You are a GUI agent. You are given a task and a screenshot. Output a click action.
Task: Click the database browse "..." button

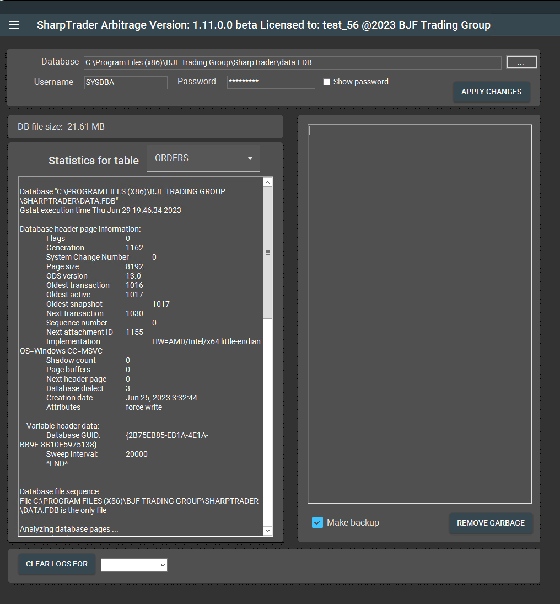pyautogui.click(x=521, y=62)
